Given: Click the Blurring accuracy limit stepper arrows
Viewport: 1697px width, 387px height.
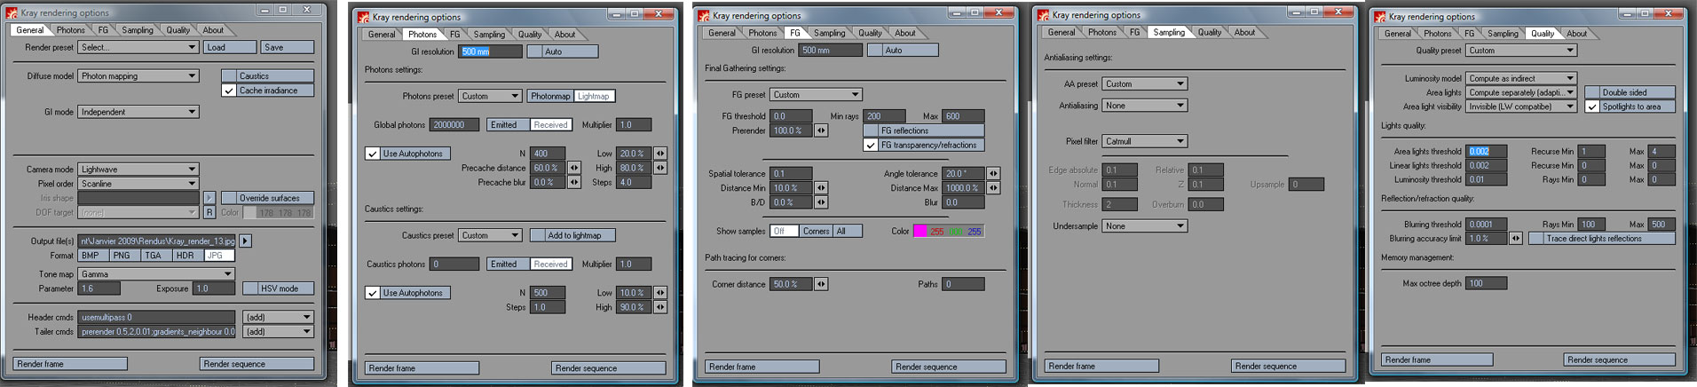Looking at the screenshot, I should (1515, 239).
